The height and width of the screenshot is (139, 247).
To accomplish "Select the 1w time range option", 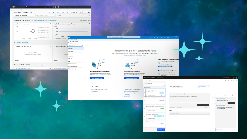I will [67, 12].
